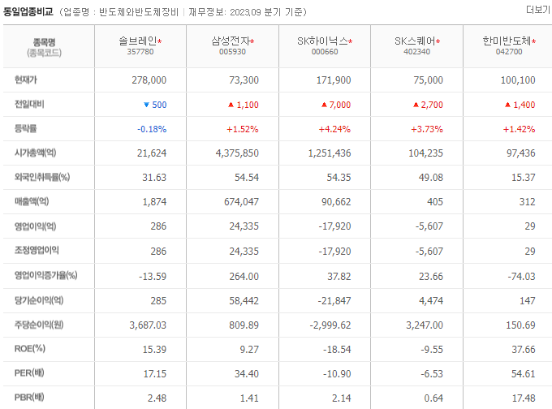
Task: Select 한미반도체 code 042700
Action: pyautogui.click(x=509, y=52)
